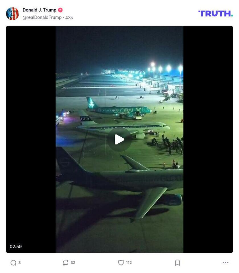The image size is (239, 273).
Task: Open the @realDonaldTrump handle link
Action: pyautogui.click(x=42, y=18)
